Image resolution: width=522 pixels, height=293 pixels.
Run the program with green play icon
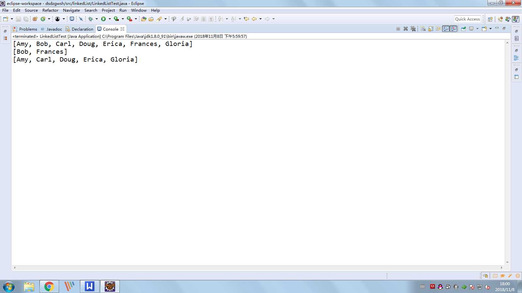point(103,19)
